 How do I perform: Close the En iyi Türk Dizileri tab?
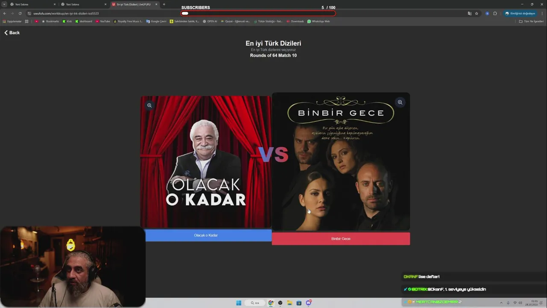[156, 4]
